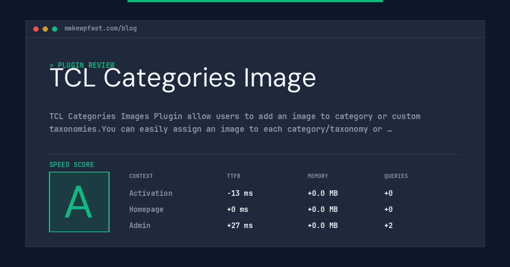Select the Activation row label

(151, 193)
